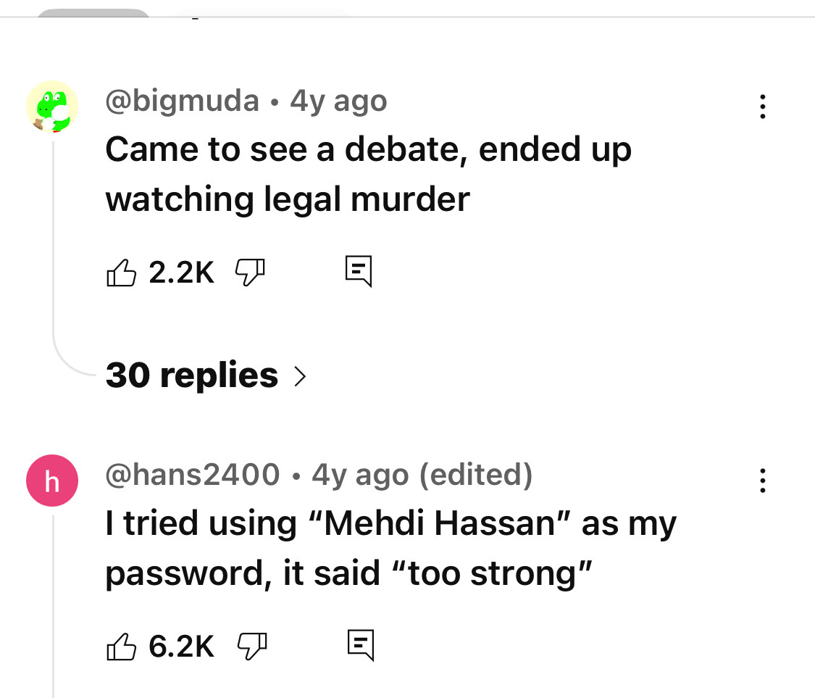Viewport: 815px width, 698px height.
Task: Dislike the bigmuda comment with thumbs down
Action: click(x=250, y=273)
